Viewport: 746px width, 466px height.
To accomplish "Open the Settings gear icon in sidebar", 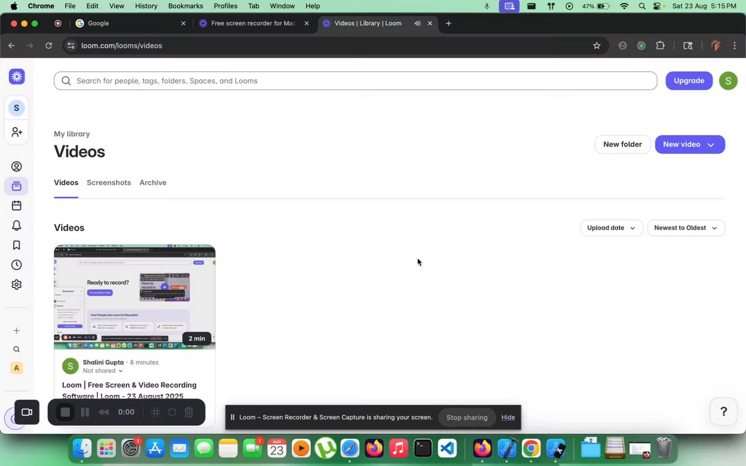I will (16, 285).
